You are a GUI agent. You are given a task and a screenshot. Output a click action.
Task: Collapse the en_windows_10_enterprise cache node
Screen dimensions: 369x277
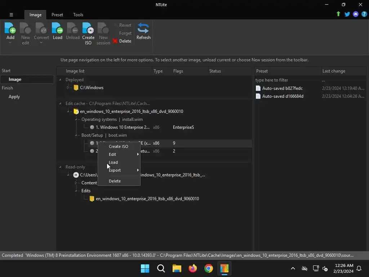point(68,111)
